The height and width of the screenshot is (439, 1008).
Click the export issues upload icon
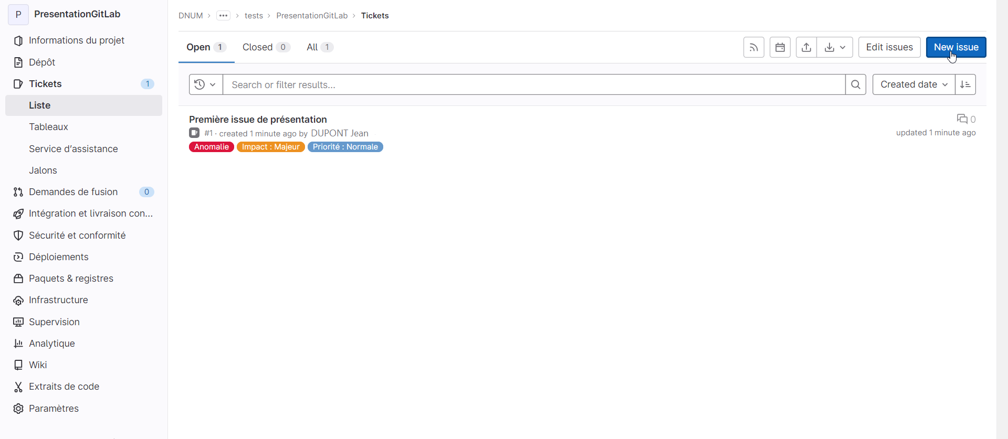coord(806,47)
